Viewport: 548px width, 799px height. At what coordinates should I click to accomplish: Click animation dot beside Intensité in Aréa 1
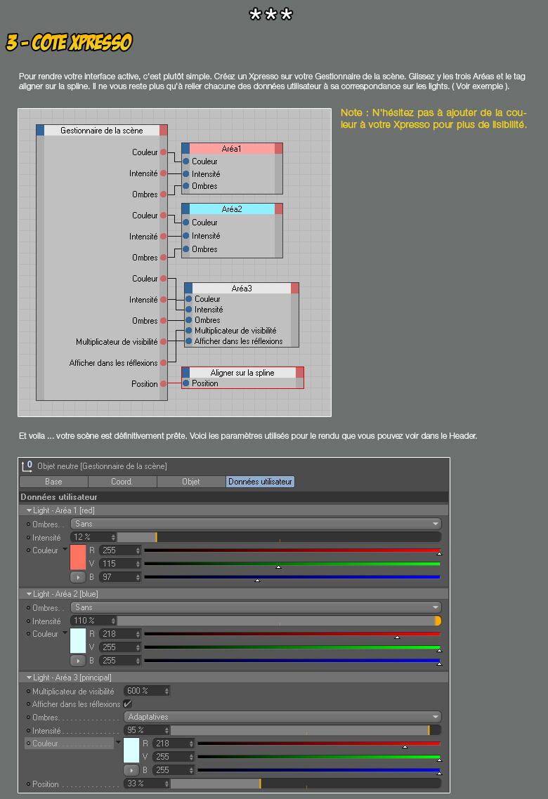(x=28, y=537)
